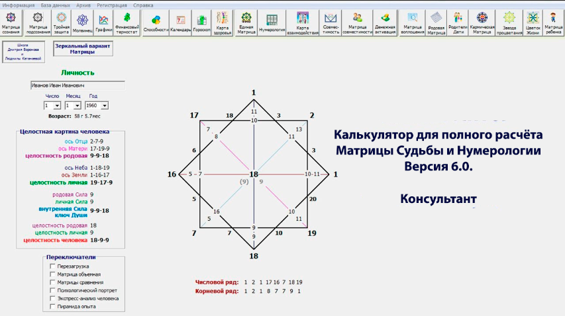565x316 pixels.
Task: Enable the Матрица объемная checkbox
Action: [x=52, y=274]
